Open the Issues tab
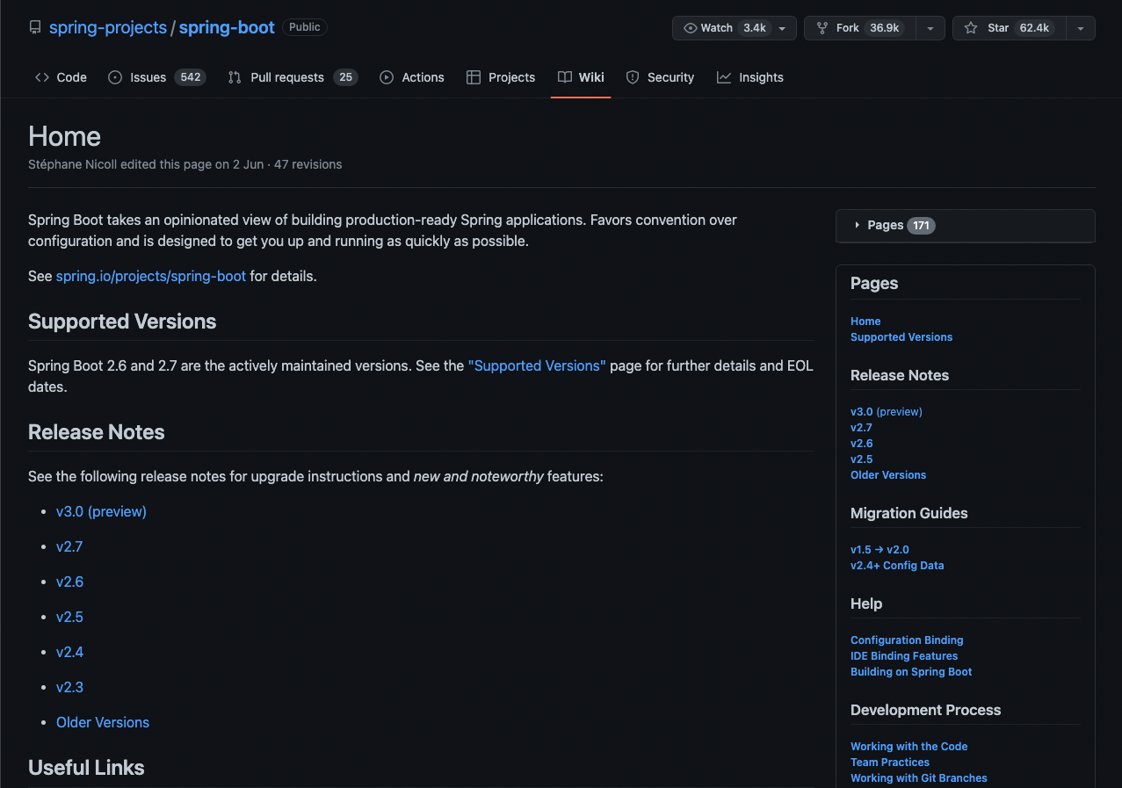Image resolution: width=1122 pixels, height=788 pixels. (x=157, y=77)
